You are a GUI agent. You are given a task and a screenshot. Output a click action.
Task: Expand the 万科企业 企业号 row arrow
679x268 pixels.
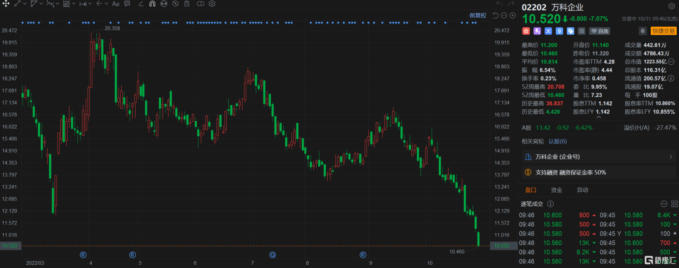coord(671,157)
